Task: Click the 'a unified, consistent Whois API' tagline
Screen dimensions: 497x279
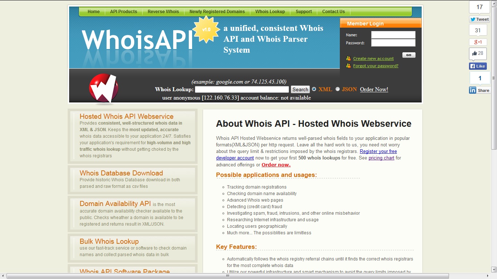Action: click(273, 39)
